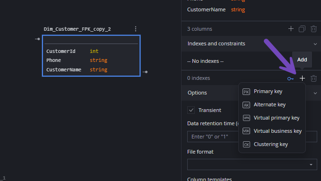Choose Virtual business key from the menu
321x181 pixels.
272,131
